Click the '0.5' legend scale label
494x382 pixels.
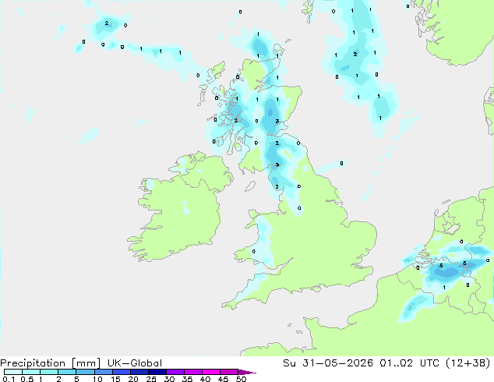tap(27, 379)
